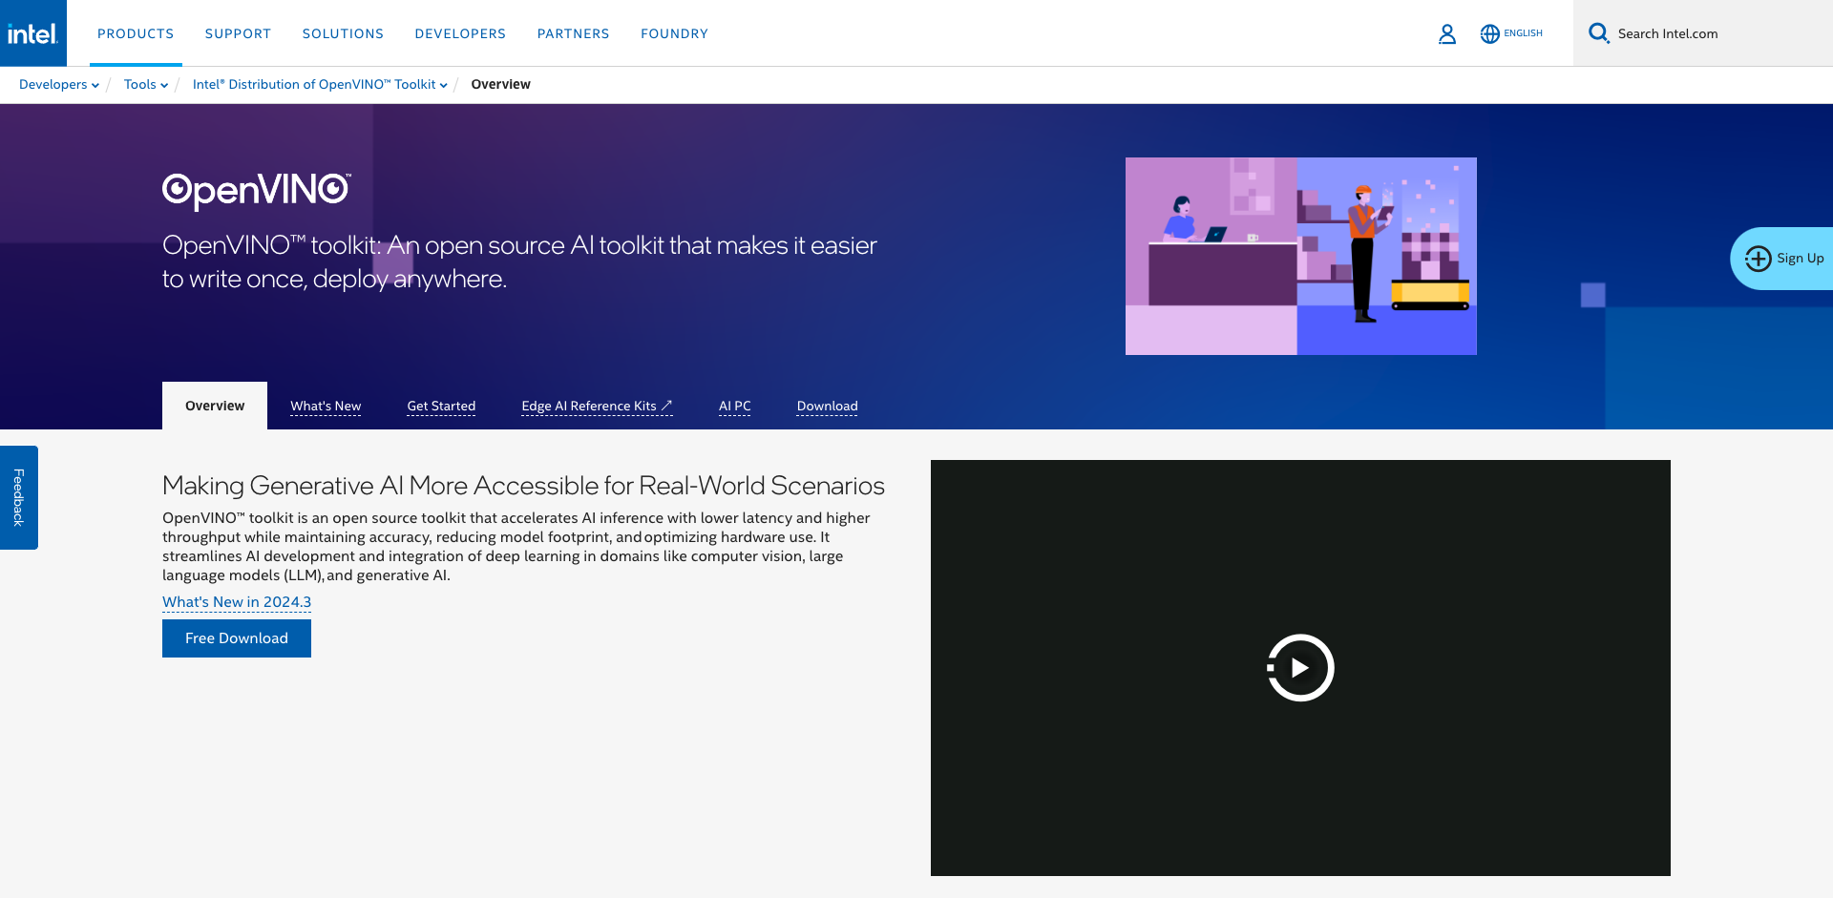Open the user account icon

pyautogui.click(x=1447, y=34)
